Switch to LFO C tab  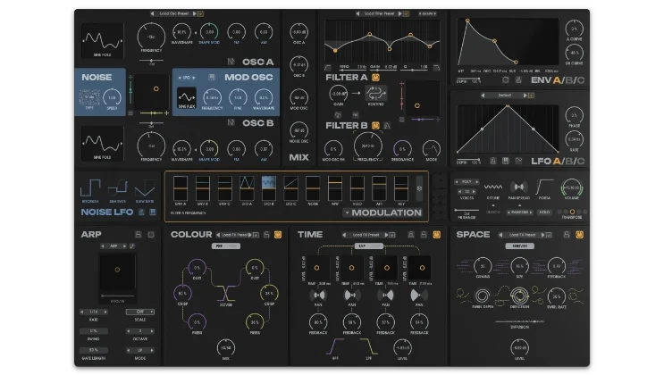click(x=582, y=162)
